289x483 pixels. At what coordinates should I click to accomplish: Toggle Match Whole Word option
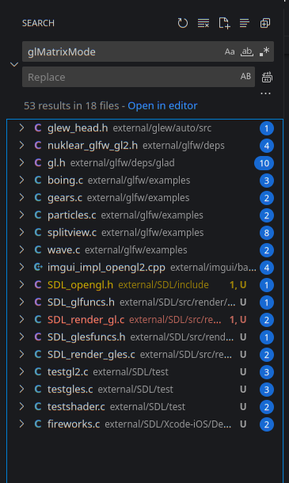pyautogui.click(x=247, y=51)
